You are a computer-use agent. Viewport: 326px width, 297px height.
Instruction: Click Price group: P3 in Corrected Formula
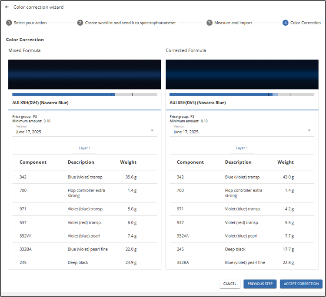pyautogui.click(x=182, y=116)
